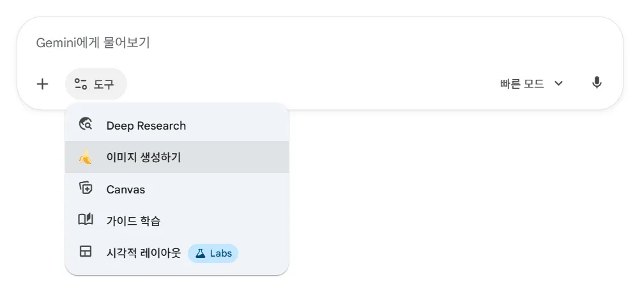The height and width of the screenshot is (293, 642).
Task: Expand the mode selector chevron arrow
Action: coord(559,84)
